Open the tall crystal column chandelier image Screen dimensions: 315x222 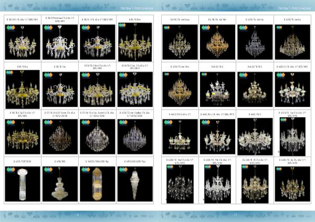click(22, 182)
